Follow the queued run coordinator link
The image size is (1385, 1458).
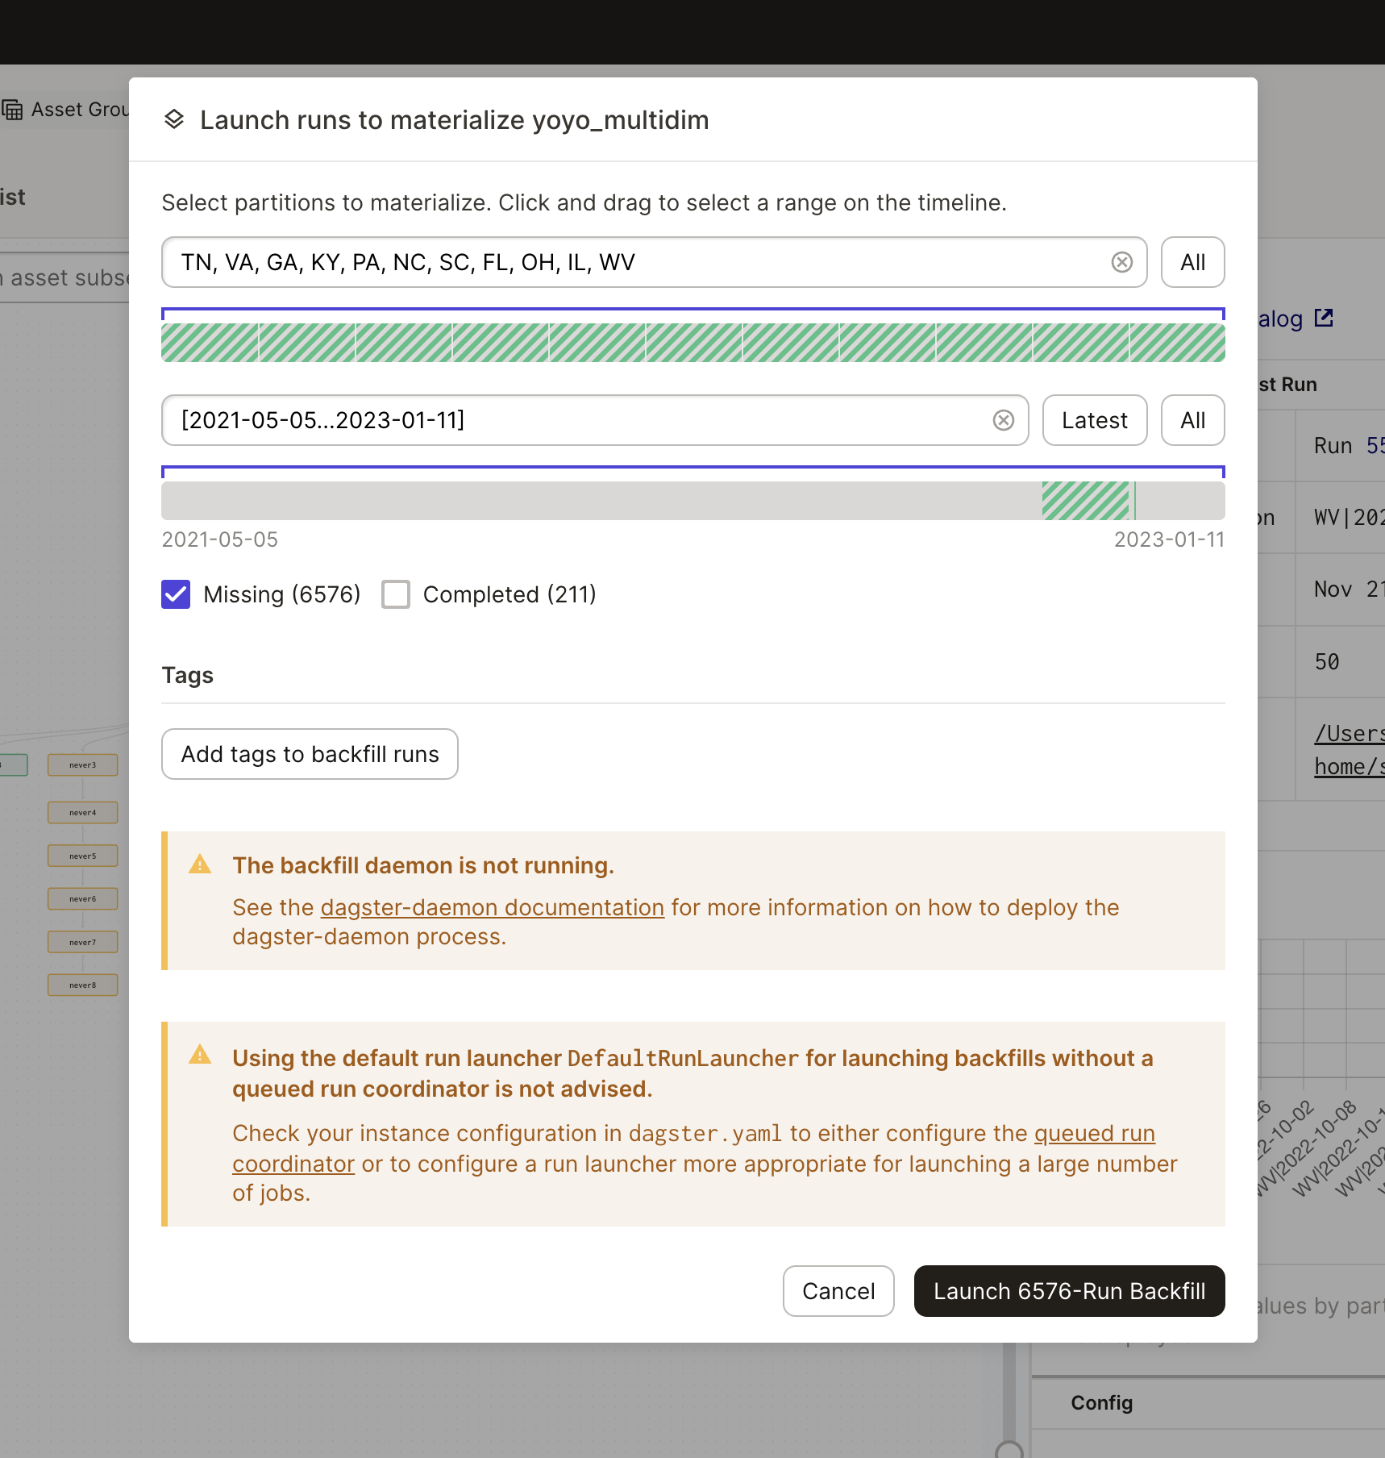coord(1094,1133)
